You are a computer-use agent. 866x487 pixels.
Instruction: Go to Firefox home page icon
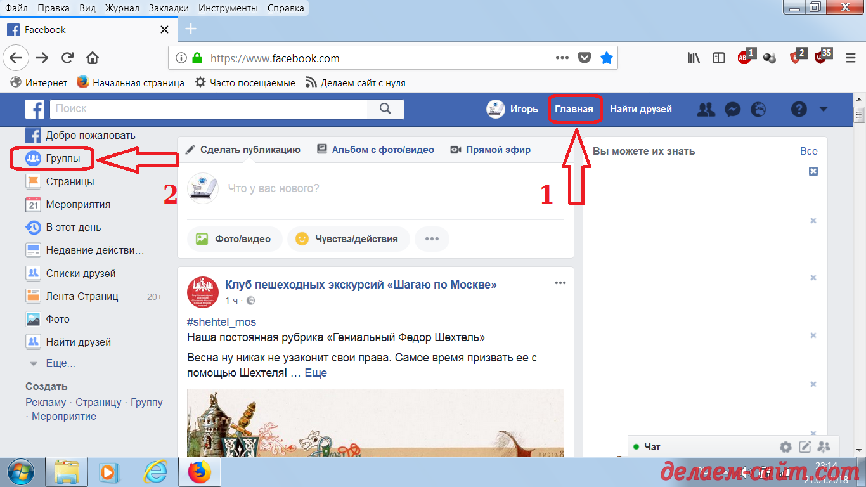[x=93, y=58]
